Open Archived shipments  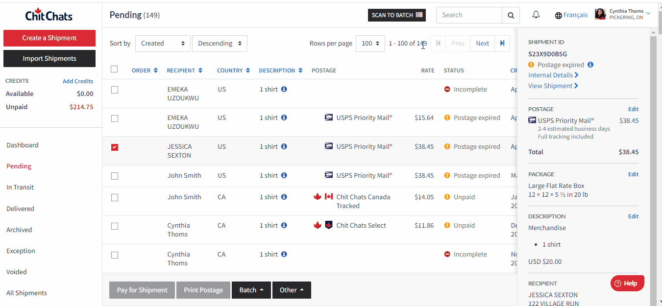point(19,230)
